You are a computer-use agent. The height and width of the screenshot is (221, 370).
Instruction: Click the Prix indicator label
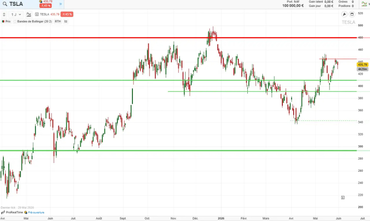8,21
